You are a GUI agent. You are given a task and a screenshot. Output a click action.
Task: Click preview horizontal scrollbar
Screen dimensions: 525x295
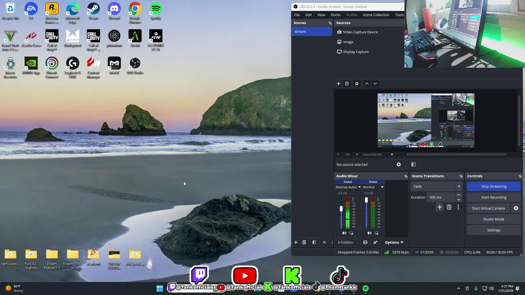(457, 154)
